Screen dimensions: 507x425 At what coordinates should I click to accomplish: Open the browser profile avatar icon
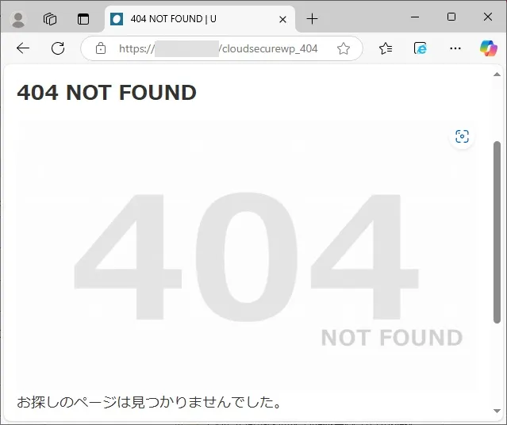(18, 19)
